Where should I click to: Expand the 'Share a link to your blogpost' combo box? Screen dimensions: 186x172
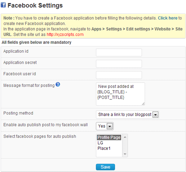pos(127,115)
